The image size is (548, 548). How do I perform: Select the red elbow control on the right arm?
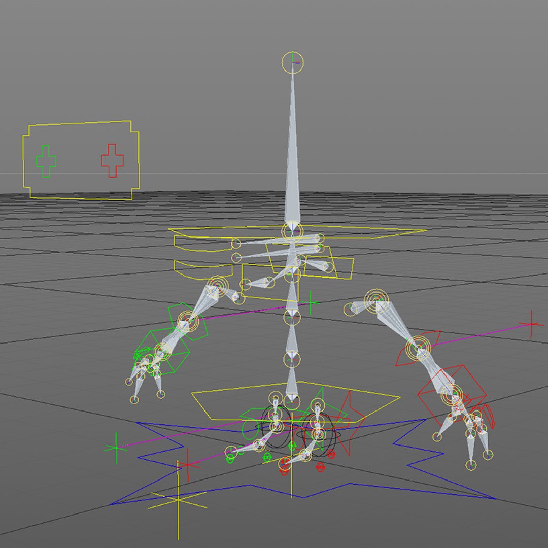point(418,348)
